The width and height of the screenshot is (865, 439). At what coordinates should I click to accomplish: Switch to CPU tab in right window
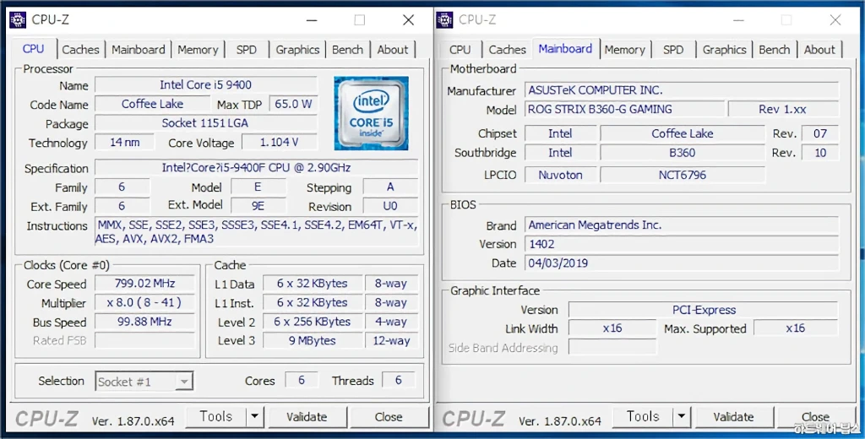click(460, 50)
